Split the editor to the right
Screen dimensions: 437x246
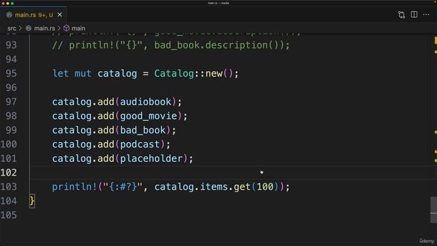coord(414,14)
